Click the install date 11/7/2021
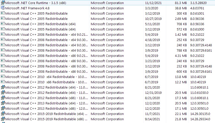Image resolution: width=215 pixels, height=123 pixels. (x=152, y=114)
